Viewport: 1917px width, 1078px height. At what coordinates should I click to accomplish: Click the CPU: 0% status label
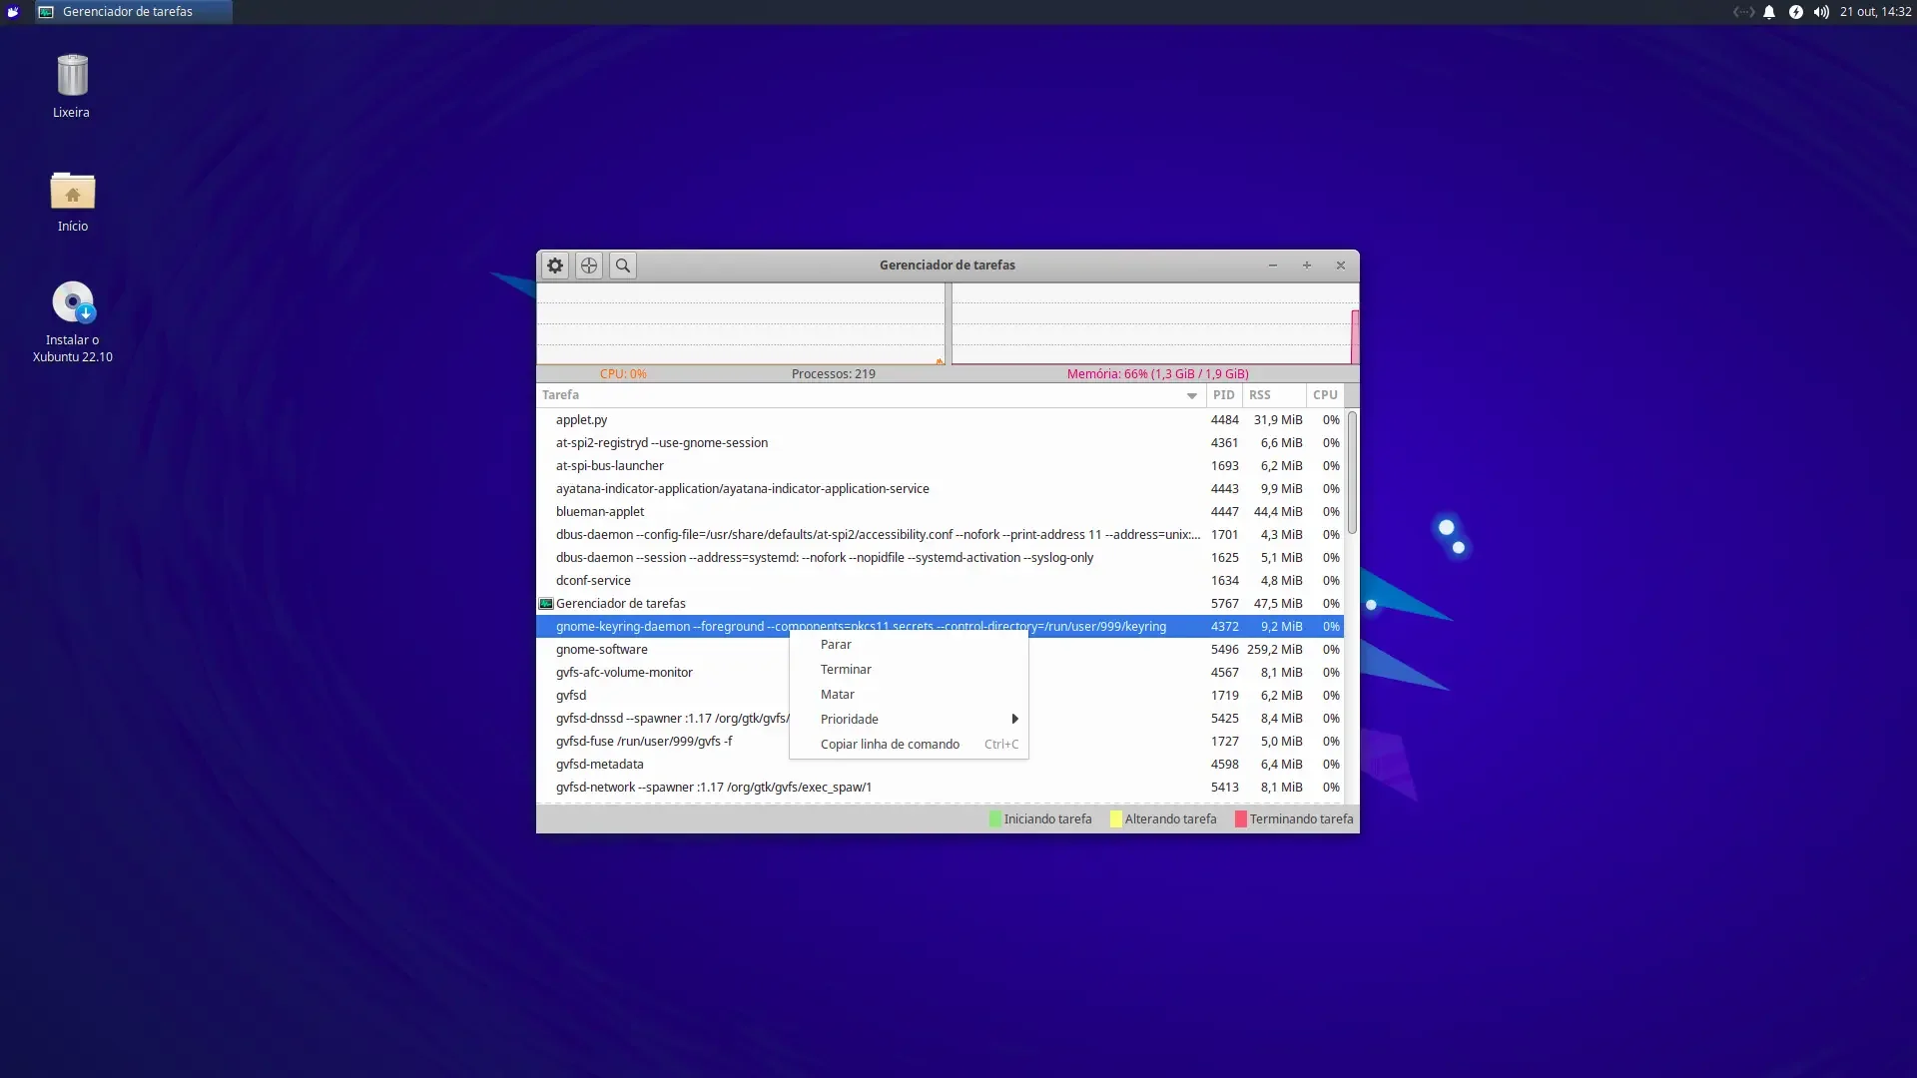(x=623, y=374)
